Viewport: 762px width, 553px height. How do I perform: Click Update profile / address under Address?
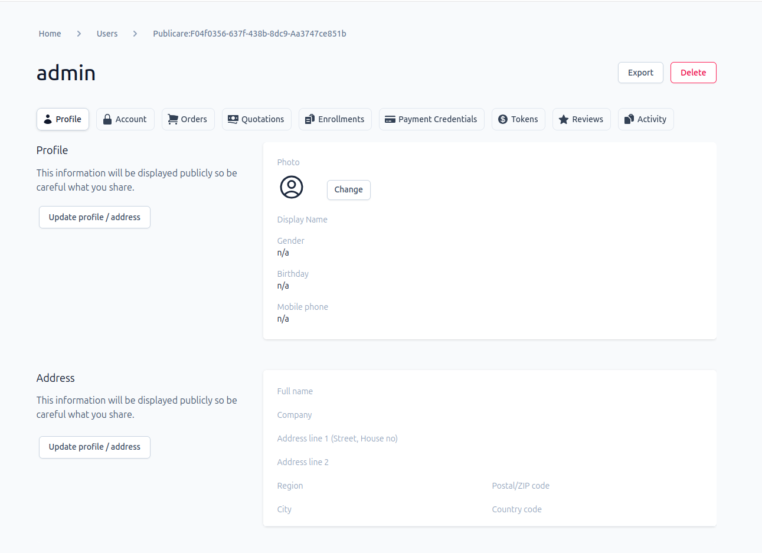[94, 447]
